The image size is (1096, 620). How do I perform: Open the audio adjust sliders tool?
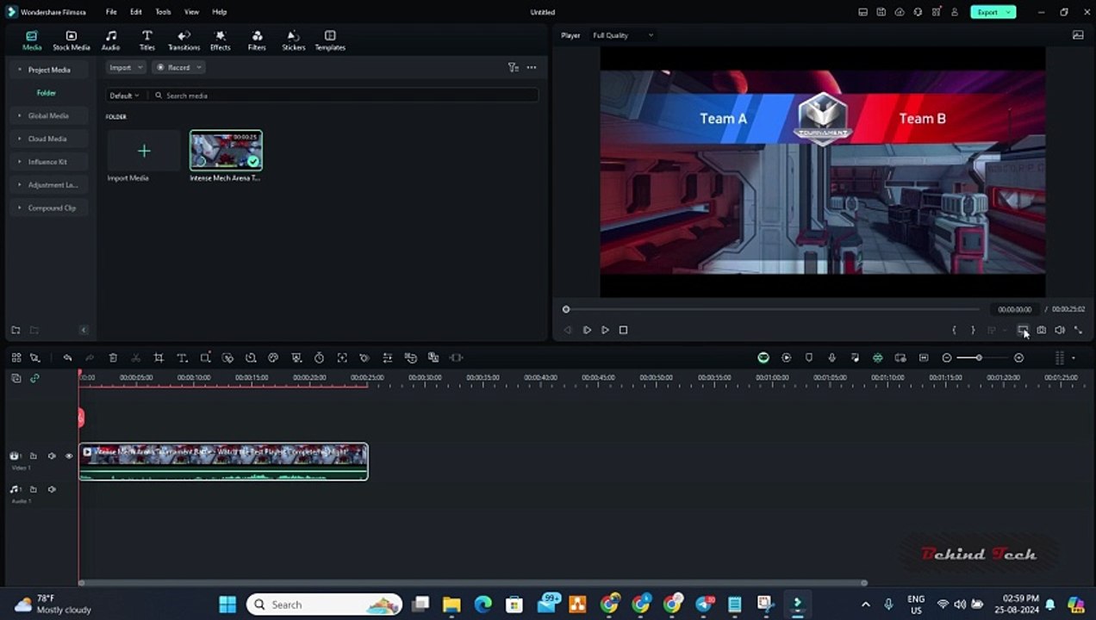[388, 357]
